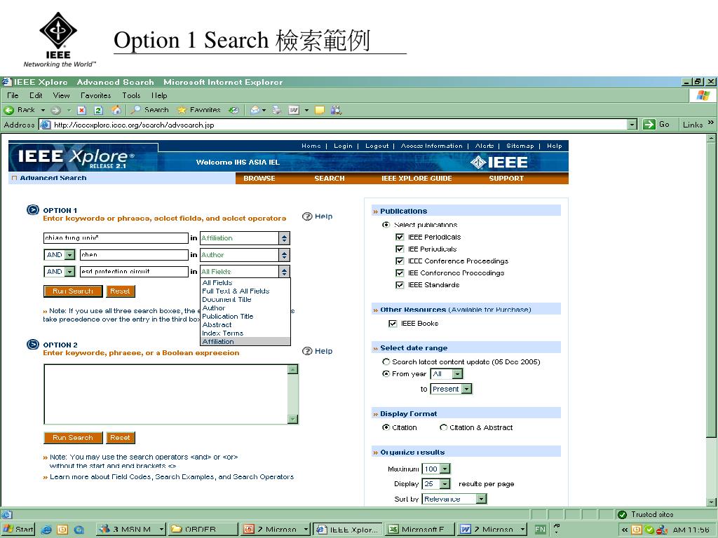Toggle the IEEE Books checkbox
Viewport: 718px width, 538px height.
tap(393, 324)
